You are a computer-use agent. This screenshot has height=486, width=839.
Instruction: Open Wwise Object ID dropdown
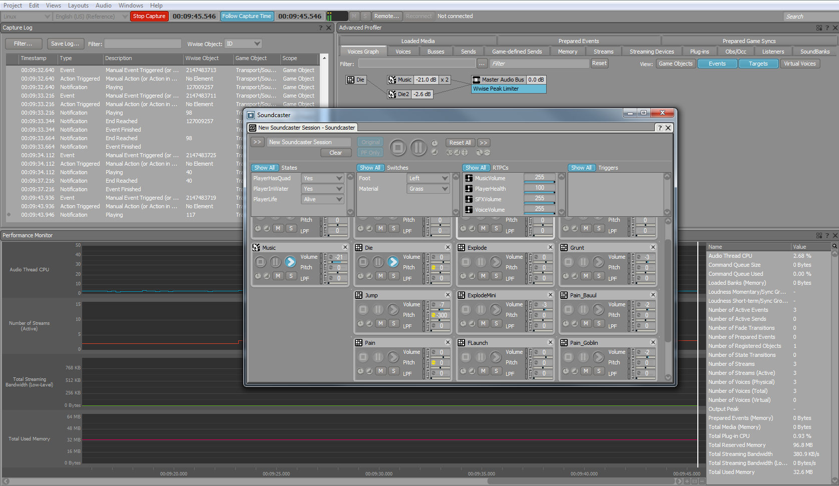pos(243,44)
